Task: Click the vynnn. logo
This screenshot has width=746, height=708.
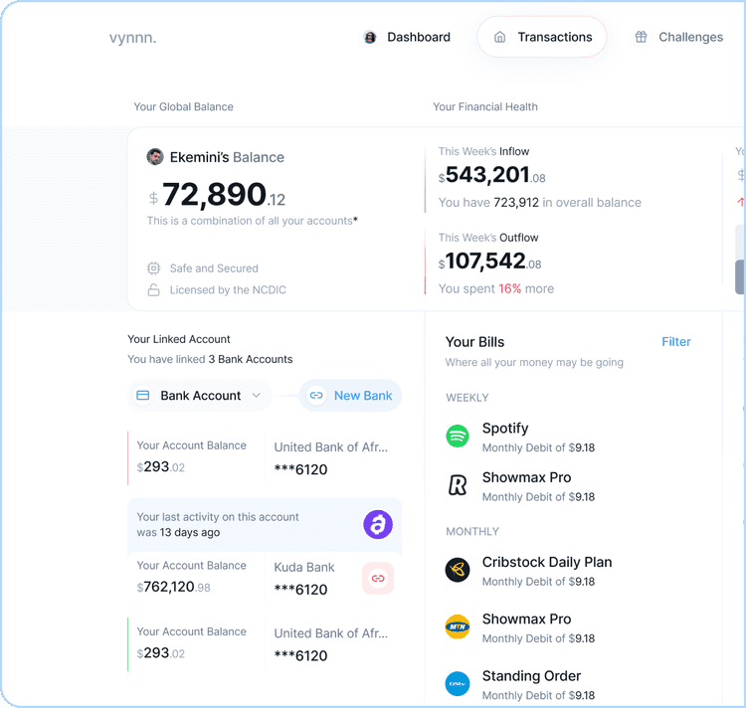Action: 132,38
